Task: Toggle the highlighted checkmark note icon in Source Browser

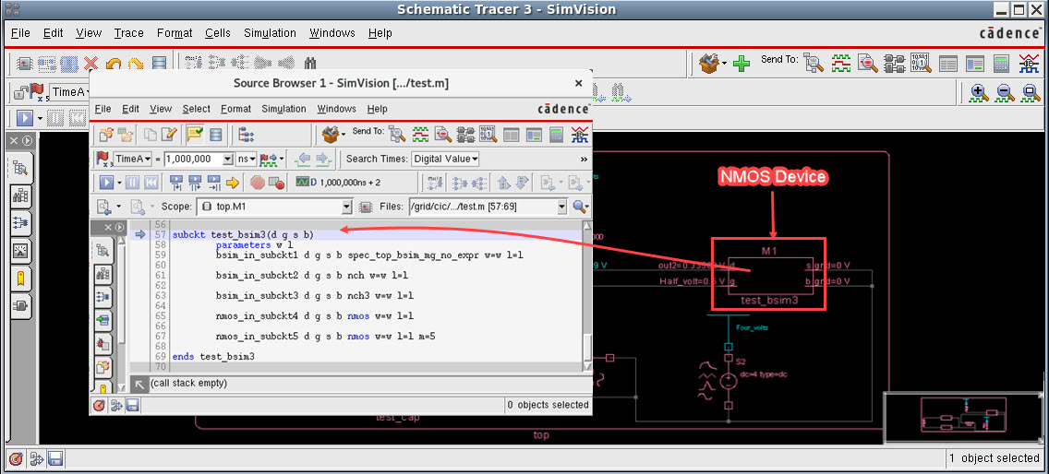Action: 195,135
